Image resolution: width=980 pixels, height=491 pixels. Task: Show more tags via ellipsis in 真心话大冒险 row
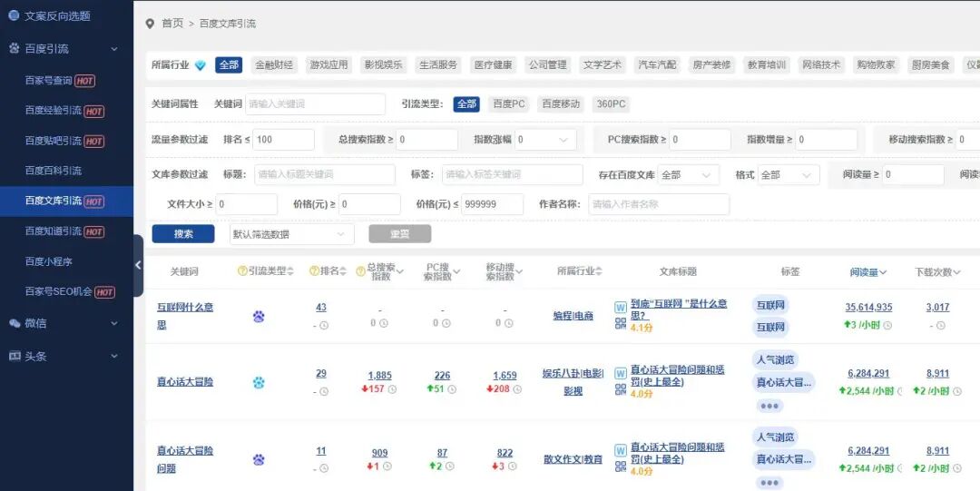[x=769, y=406]
